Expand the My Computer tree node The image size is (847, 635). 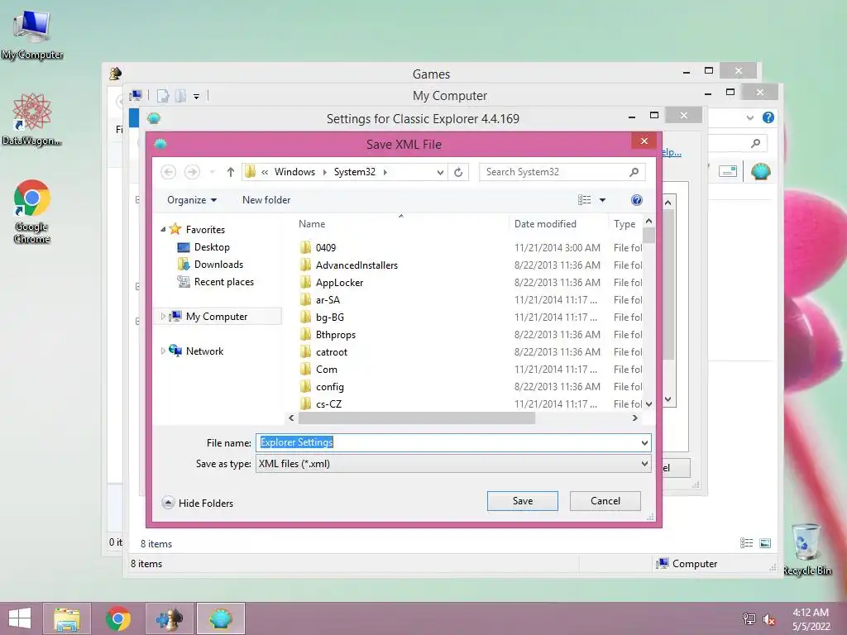[x=163, y=317]
